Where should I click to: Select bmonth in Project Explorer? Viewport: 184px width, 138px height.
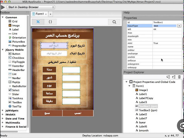142,130
